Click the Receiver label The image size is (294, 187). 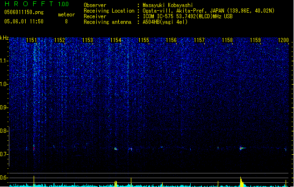tap(95, 16)
